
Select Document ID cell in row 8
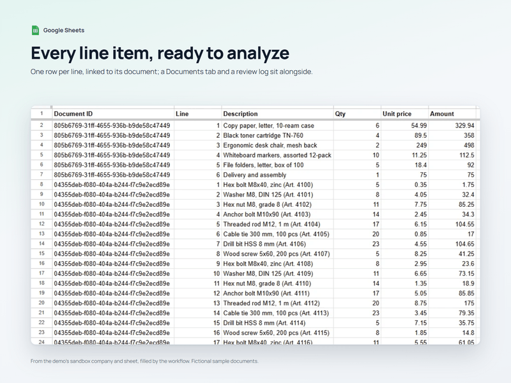(x=113, y=184)
